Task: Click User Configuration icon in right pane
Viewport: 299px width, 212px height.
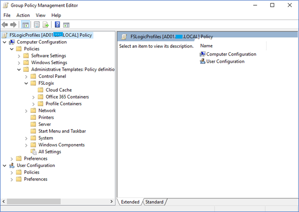Action: (x=203, y=61)
